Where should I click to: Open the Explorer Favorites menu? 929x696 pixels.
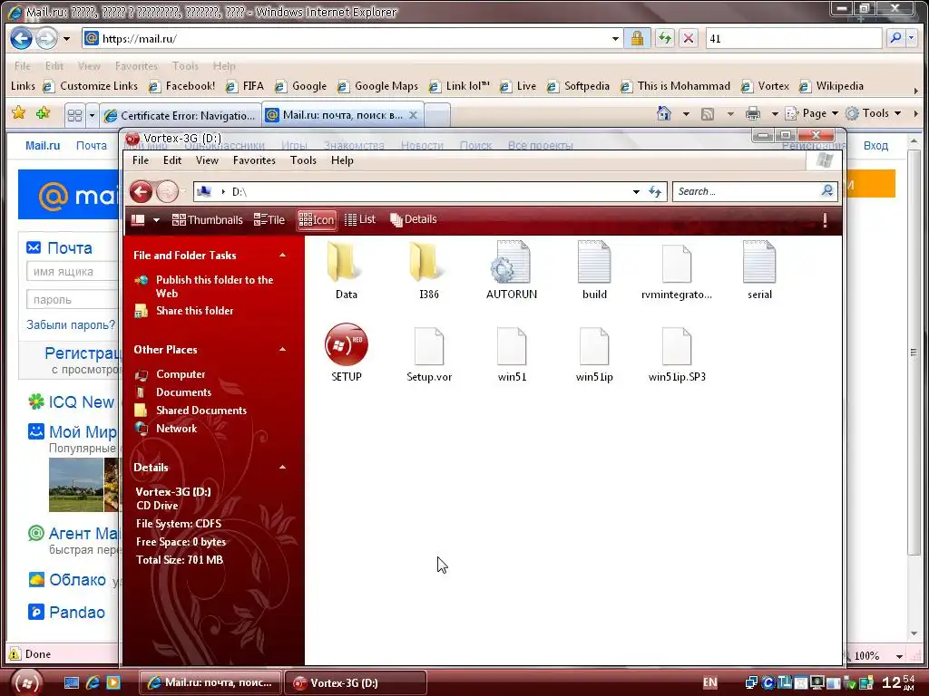pyautogui.click(x=254, y=160)
